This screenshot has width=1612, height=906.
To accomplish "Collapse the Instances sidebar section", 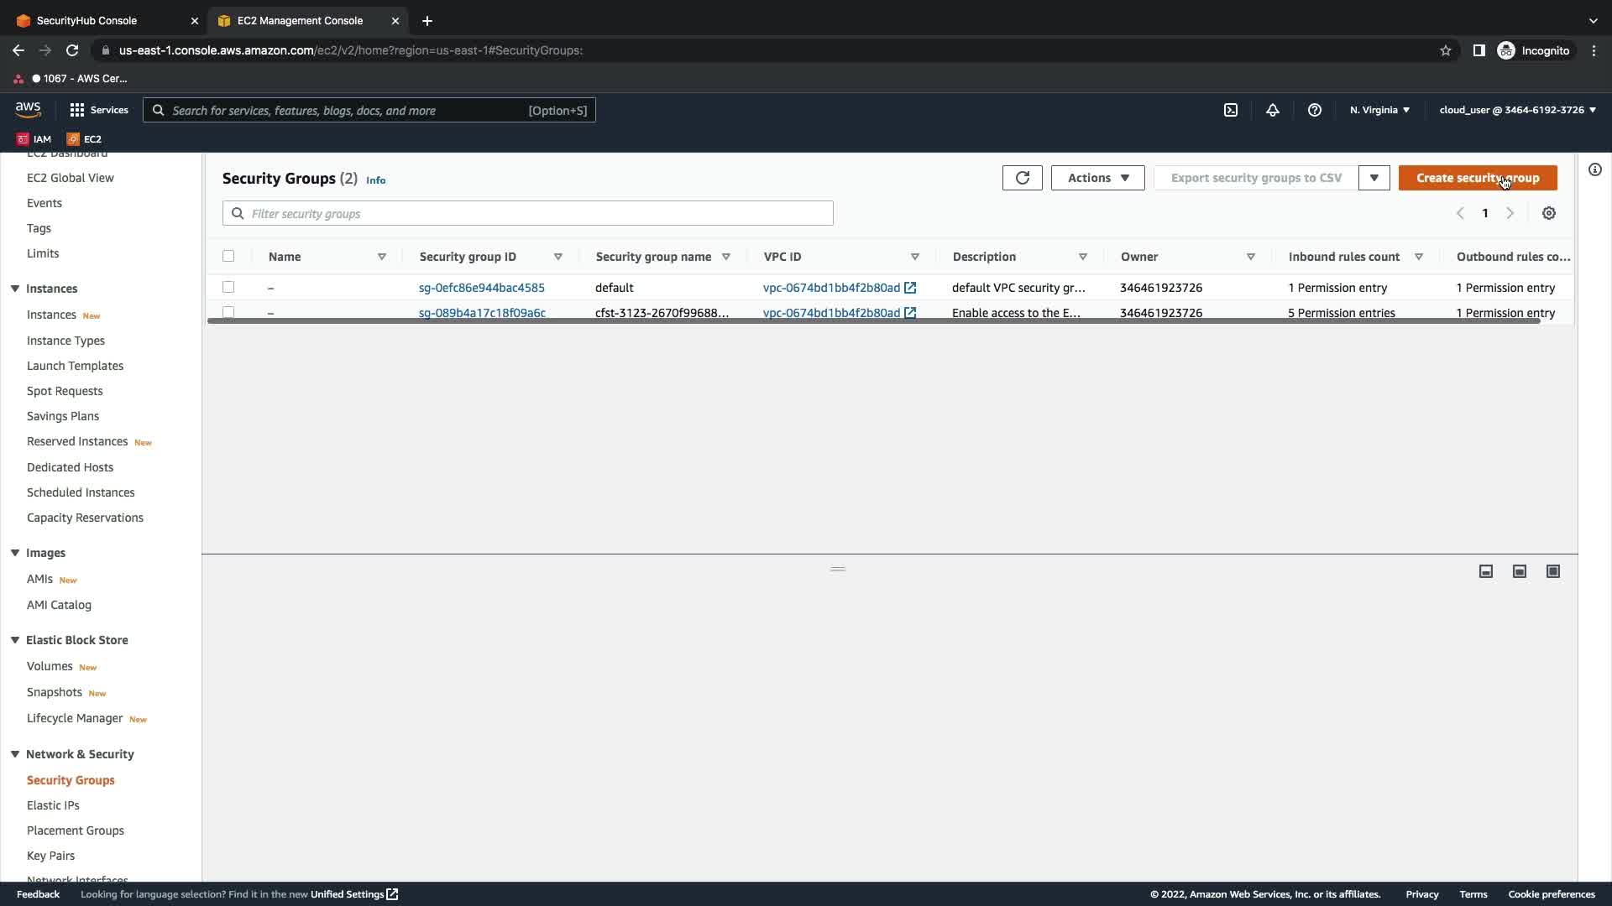I will click(15, 289).
